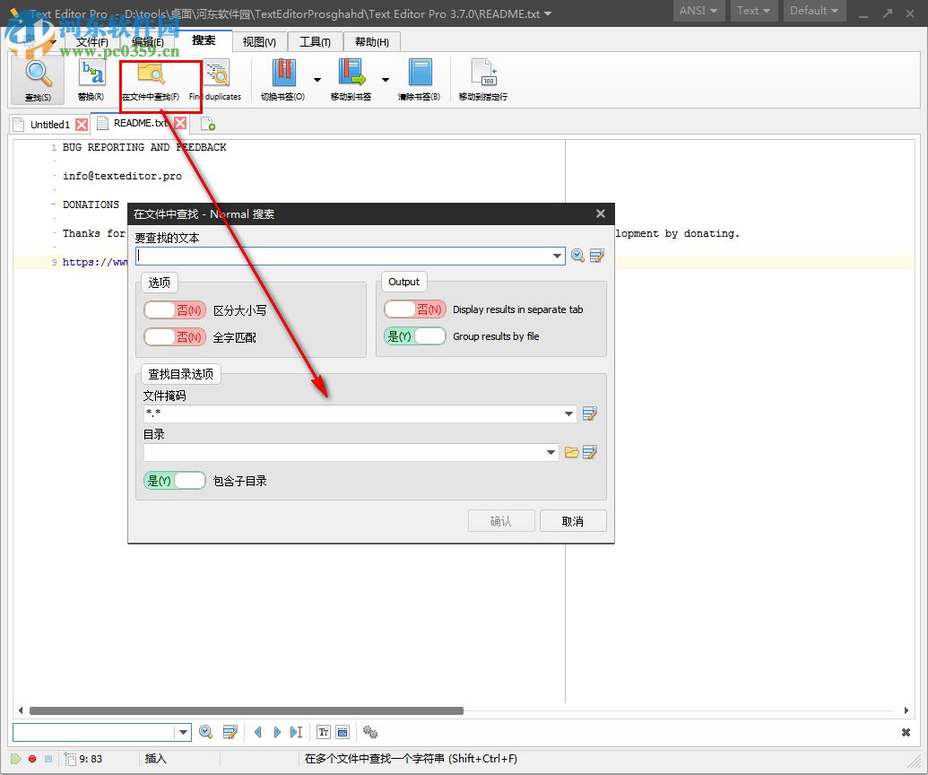928x775 pixels.
Task: Click the Tr case-sensitivity icon at the bottom
Action: click(323, 732)
